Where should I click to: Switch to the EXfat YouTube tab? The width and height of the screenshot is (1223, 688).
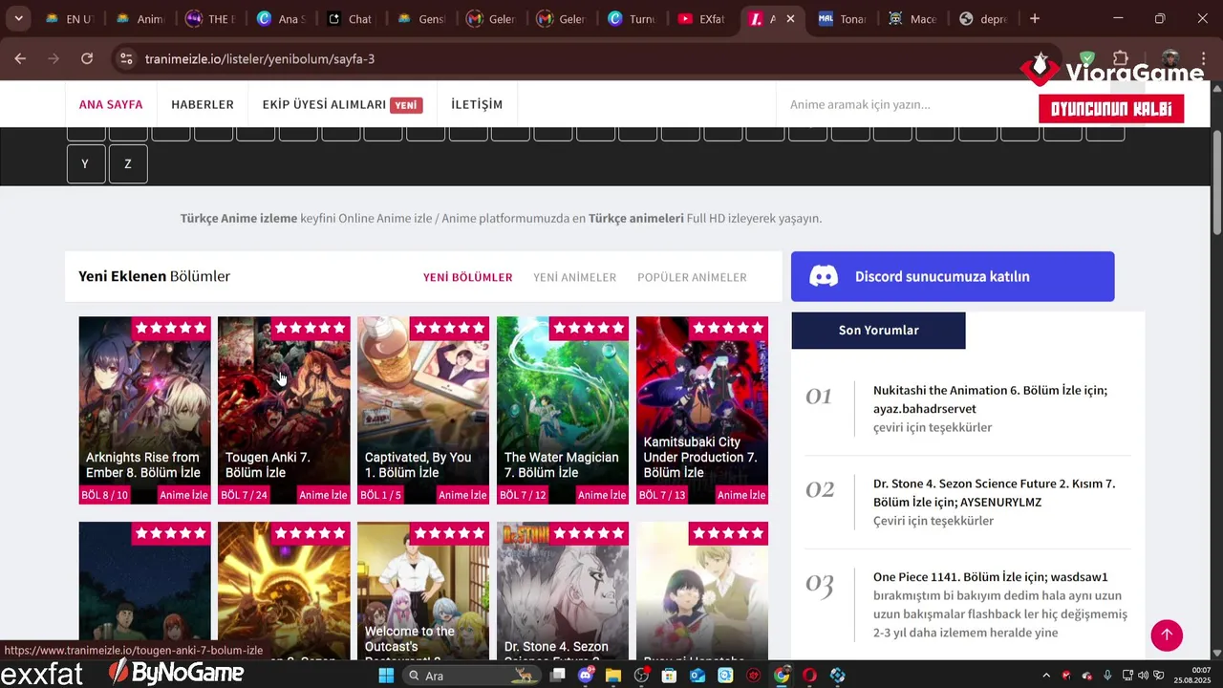click(702, 19)
